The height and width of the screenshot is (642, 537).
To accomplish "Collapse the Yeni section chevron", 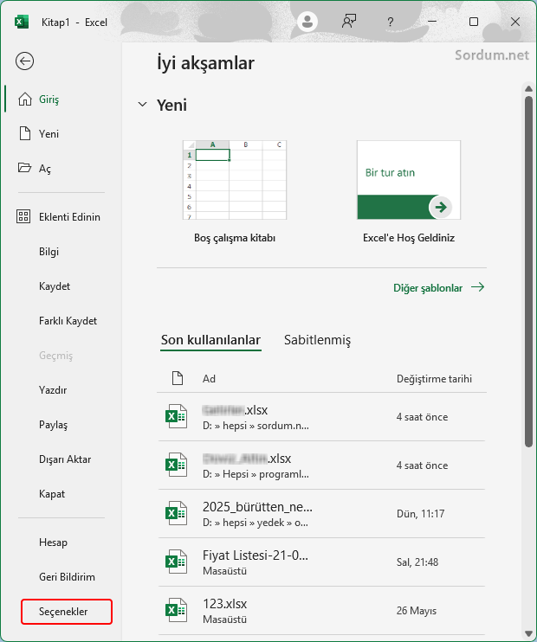I will point(142,105).
